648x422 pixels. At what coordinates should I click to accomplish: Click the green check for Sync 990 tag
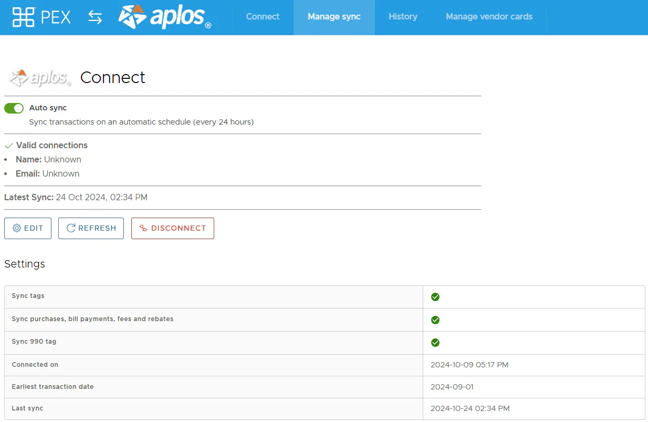pyautogui.click(x=435, y=343)
